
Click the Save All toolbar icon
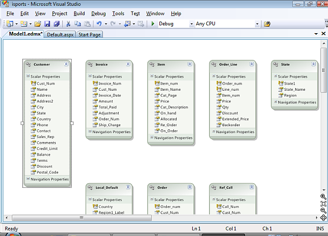tap(56, 24)
